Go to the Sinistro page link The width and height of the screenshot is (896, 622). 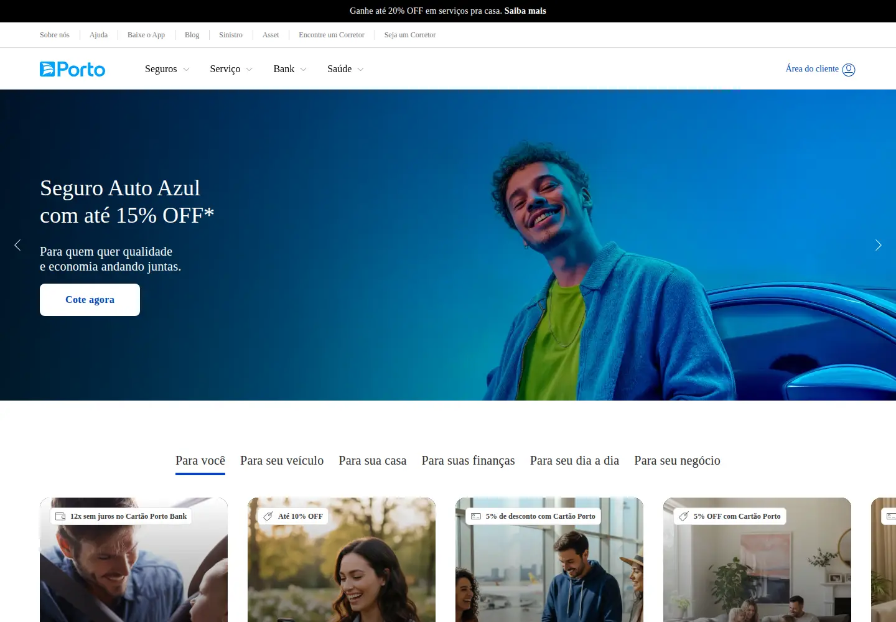[x=231, y=35]
